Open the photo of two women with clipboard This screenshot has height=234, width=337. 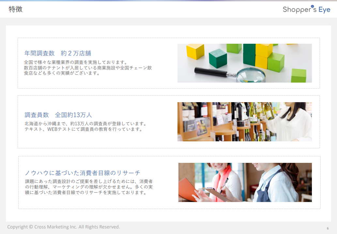(x=245, y=182)
